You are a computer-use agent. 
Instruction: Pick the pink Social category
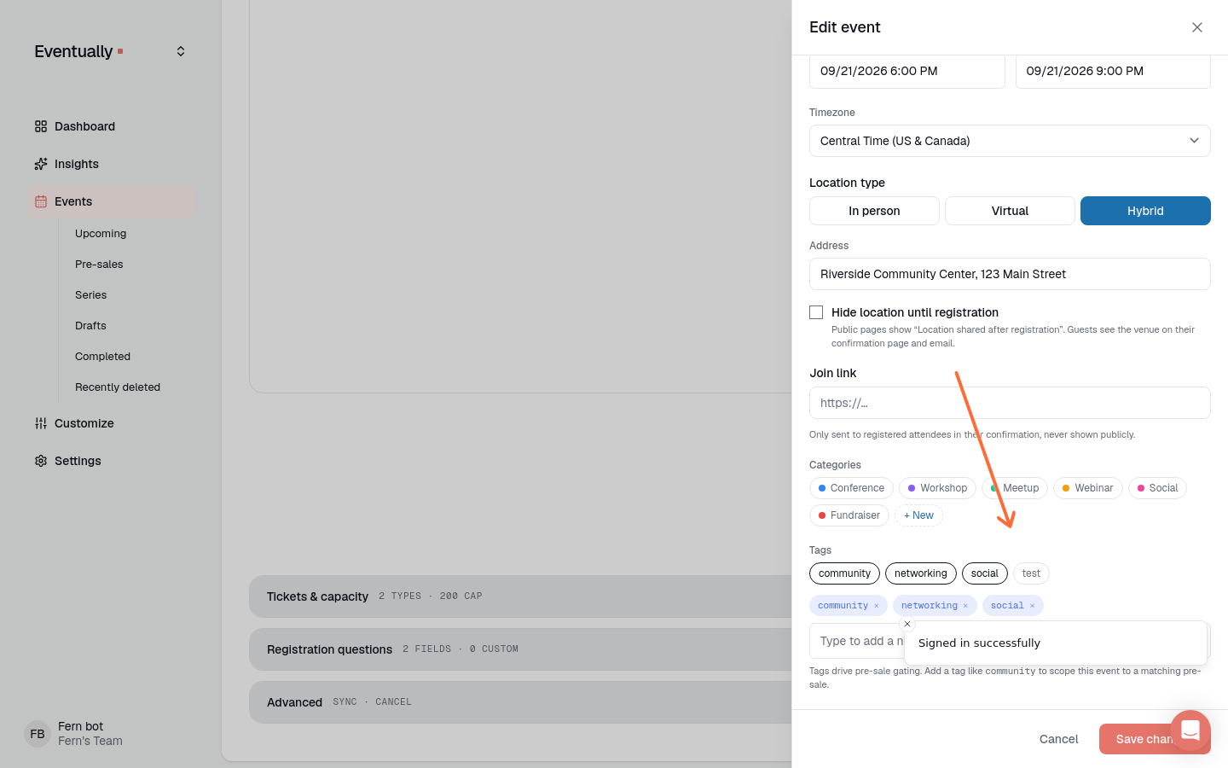[x=1157, y=488]
